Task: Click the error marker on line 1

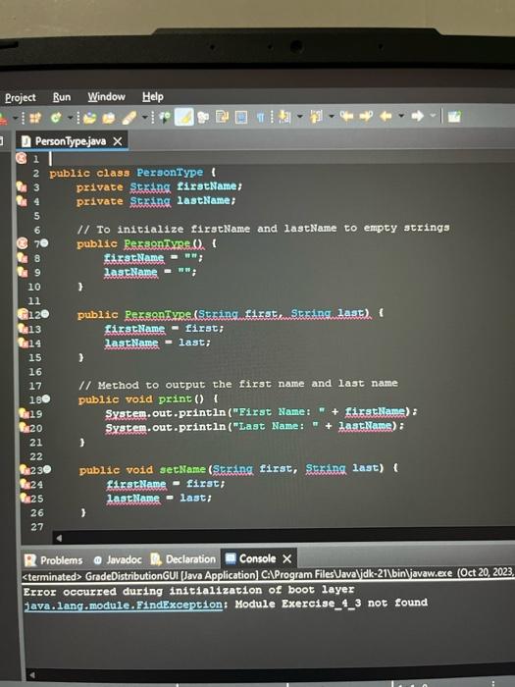Action: [22, 158]
